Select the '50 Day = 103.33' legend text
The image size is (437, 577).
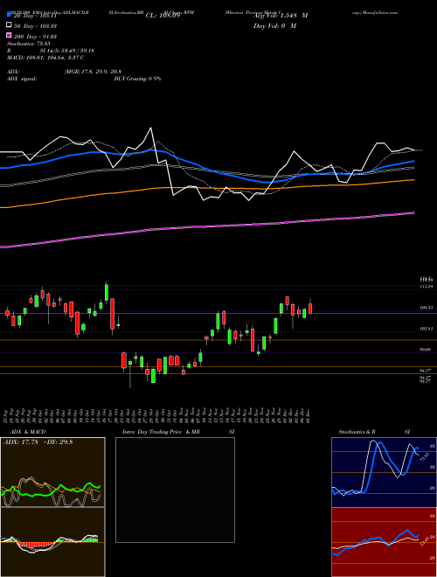(36, 26)
